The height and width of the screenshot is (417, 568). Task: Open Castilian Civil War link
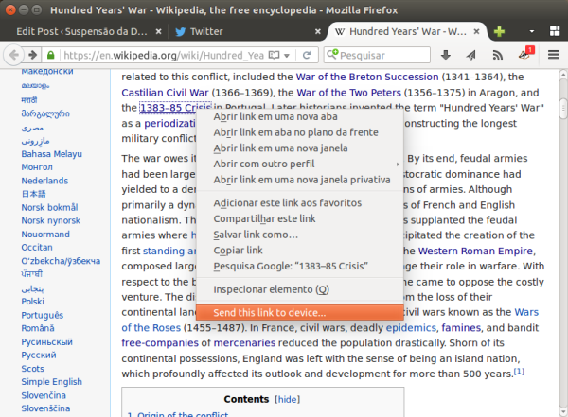coord(165,93)
